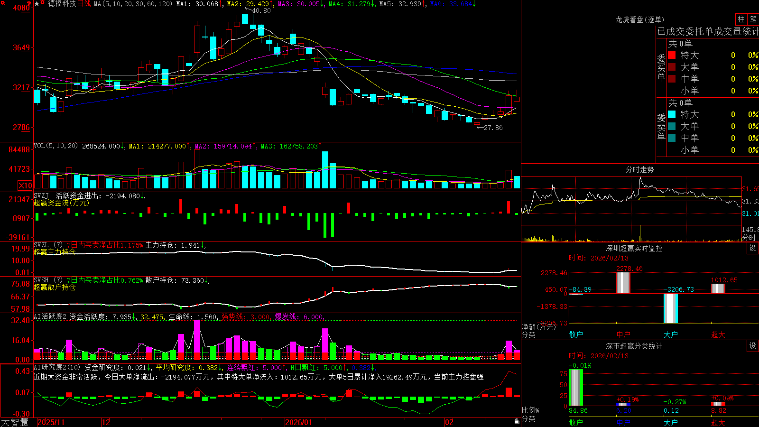Click the 深圳超赢实时监控 panel title

634,248
